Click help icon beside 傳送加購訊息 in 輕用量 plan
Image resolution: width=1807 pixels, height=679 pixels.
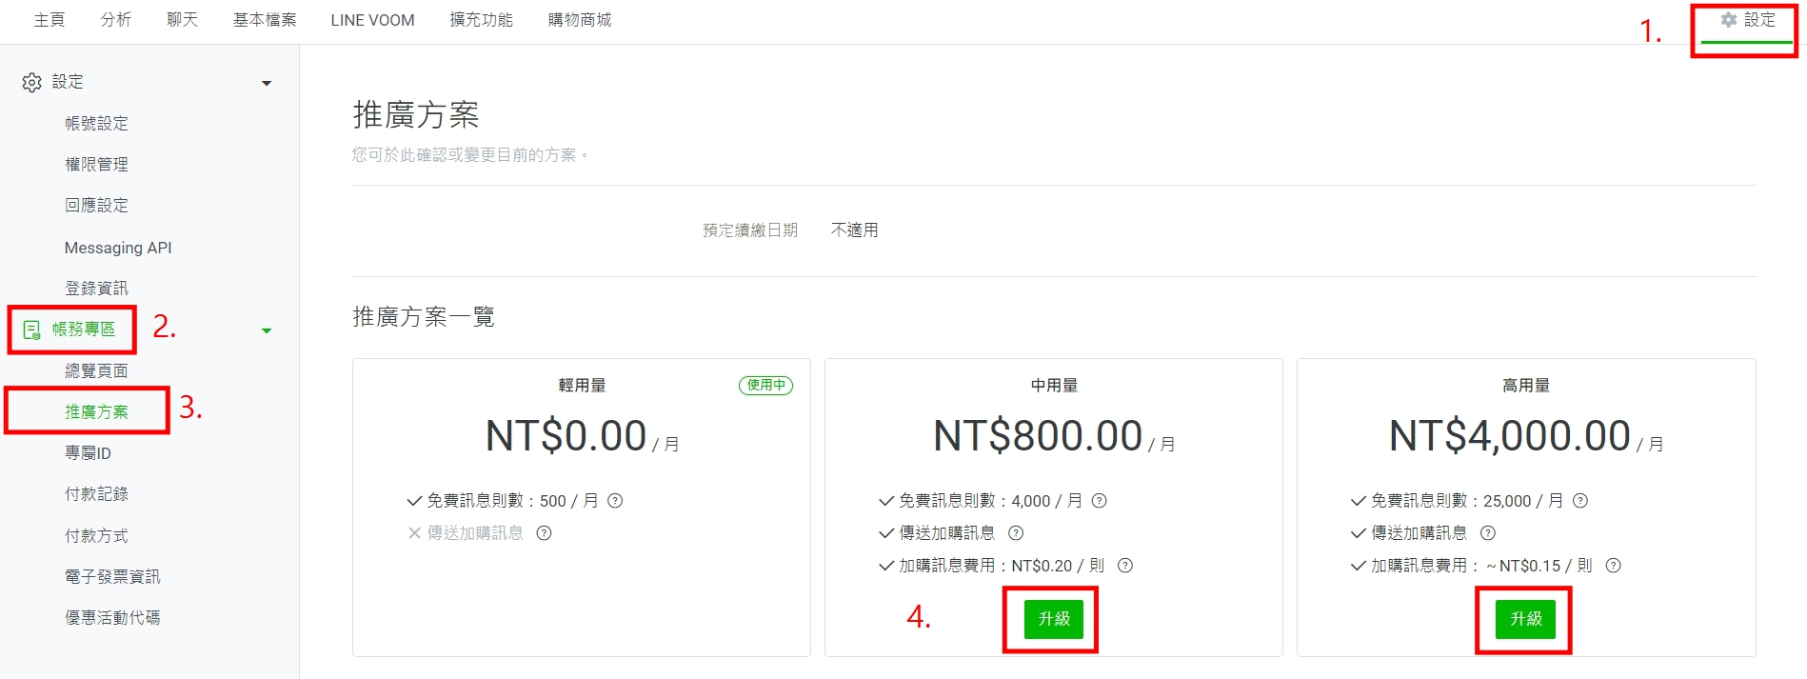point(544,533)
